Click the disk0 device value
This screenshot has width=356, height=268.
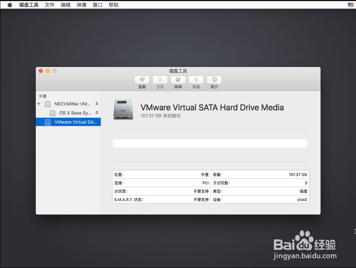[x=302, y=200]
